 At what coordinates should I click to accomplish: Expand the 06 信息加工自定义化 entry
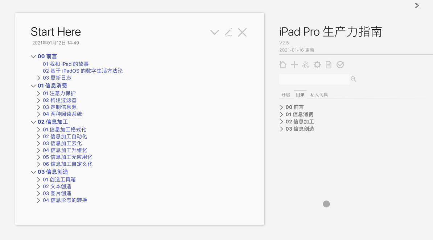pos(39,164)
